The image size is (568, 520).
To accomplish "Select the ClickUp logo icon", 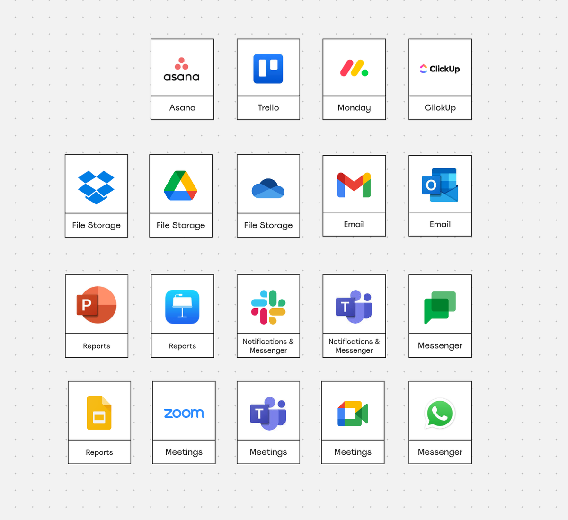I will click(440, 69).
